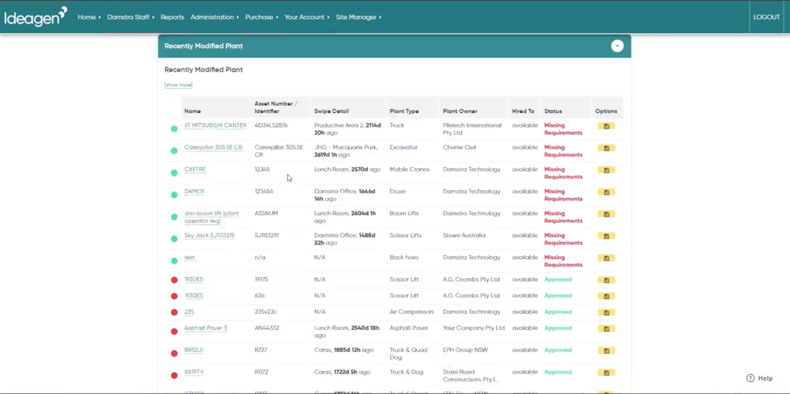Open options for 6T MITSUBISHI CANTER row
The width and height of the screenshot is (790, 394).
(606, 126)
